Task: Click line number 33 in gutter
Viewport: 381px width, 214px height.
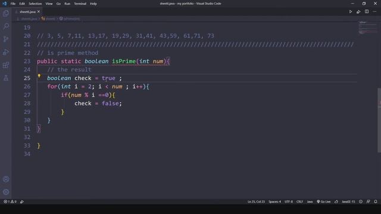Action: point(27,146)
